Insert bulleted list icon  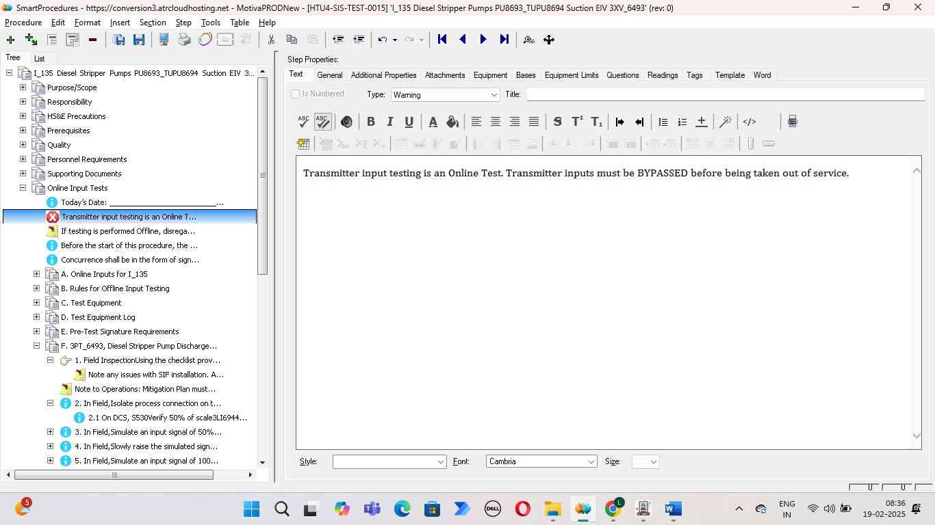(663, 122)
